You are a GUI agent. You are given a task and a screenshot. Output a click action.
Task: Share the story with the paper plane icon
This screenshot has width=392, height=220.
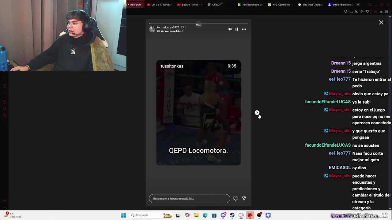click(244, 199)
